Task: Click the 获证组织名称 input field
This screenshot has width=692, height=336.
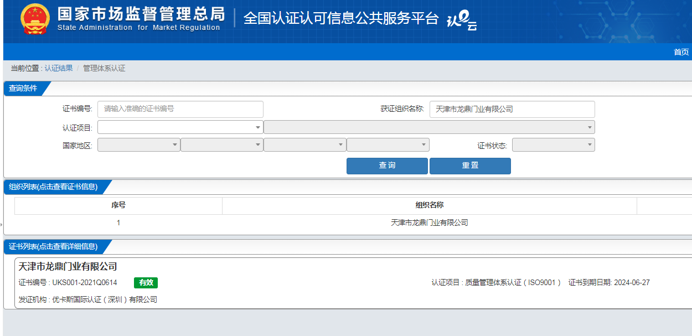Action: 512,109
